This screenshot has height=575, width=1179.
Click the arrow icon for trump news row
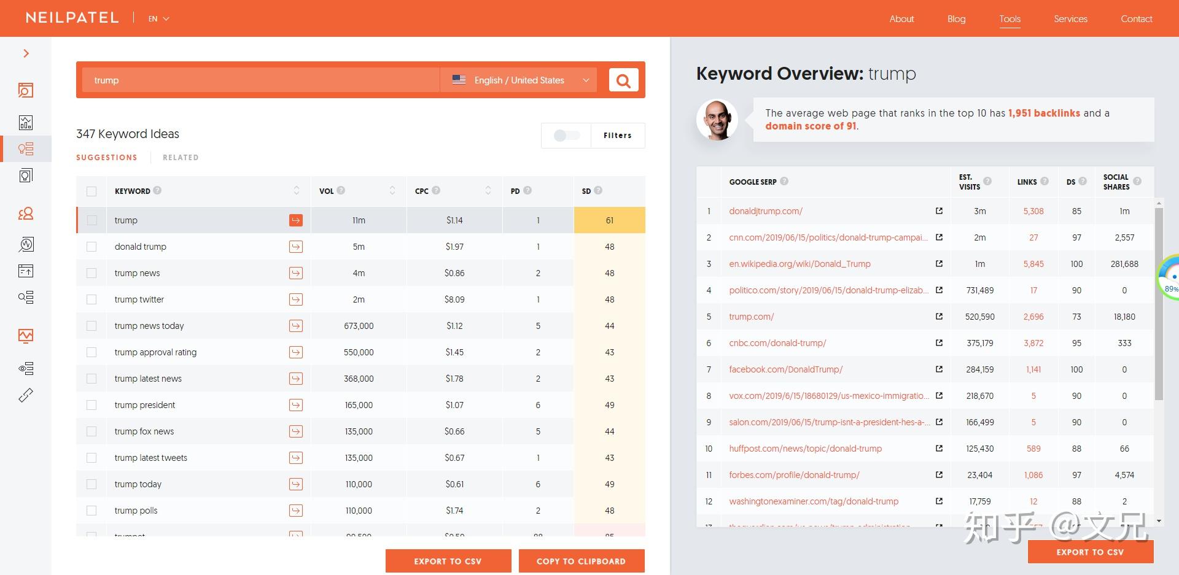[x=296, y=273]
